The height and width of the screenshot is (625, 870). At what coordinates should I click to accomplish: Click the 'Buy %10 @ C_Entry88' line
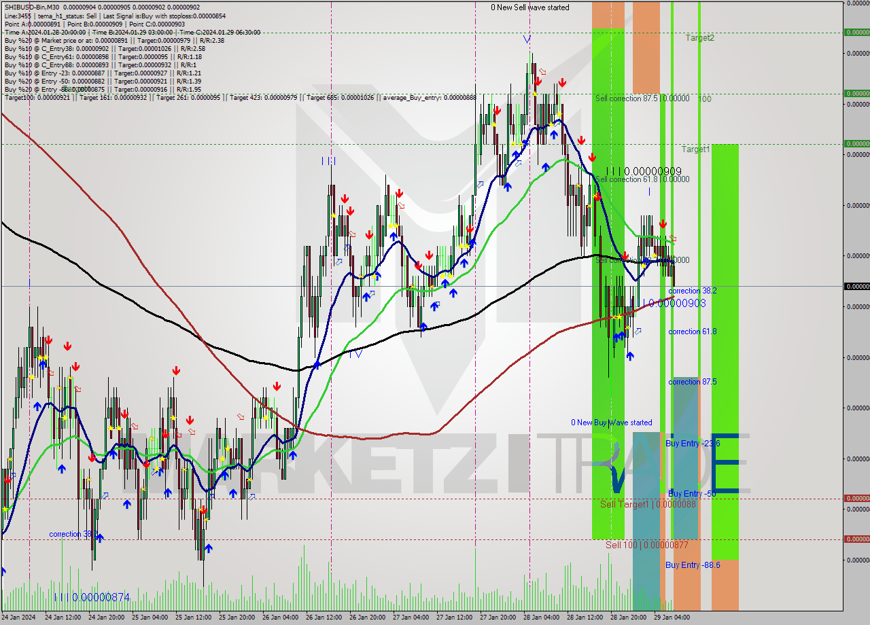[x=99, y=65]
